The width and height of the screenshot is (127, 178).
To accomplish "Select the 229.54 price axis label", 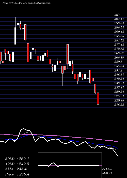I will [x=119, y=92].
